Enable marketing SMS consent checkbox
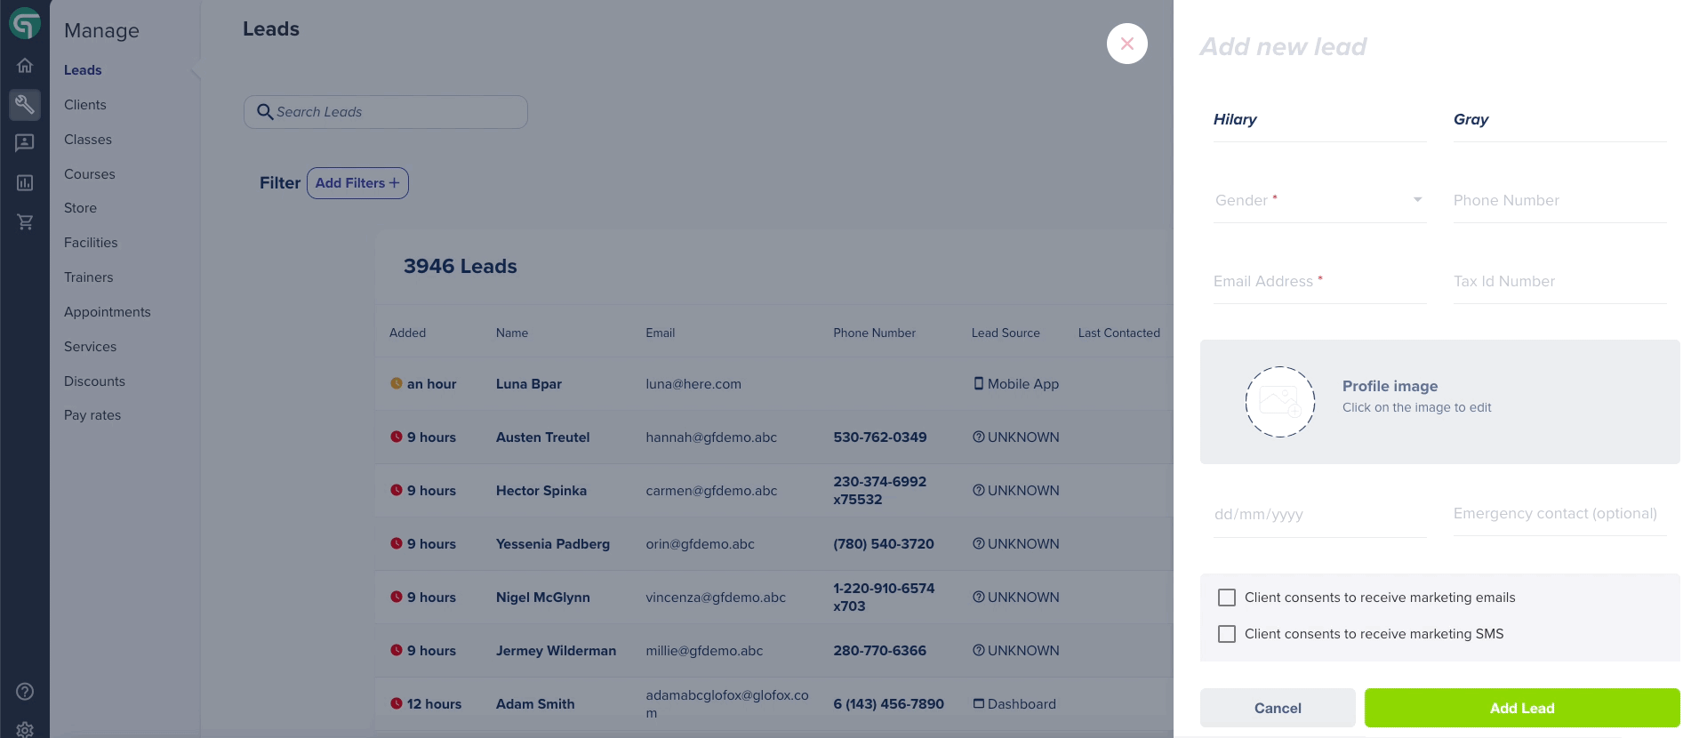The image size is (1707, 738). pyautogui.click(x=1227, y=634)
